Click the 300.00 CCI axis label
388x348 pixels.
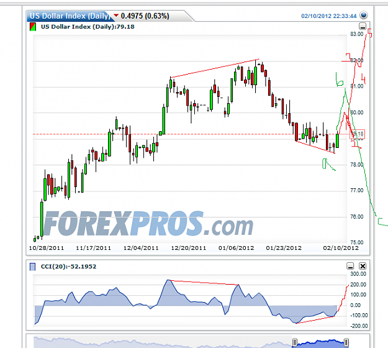coord(358,274)
